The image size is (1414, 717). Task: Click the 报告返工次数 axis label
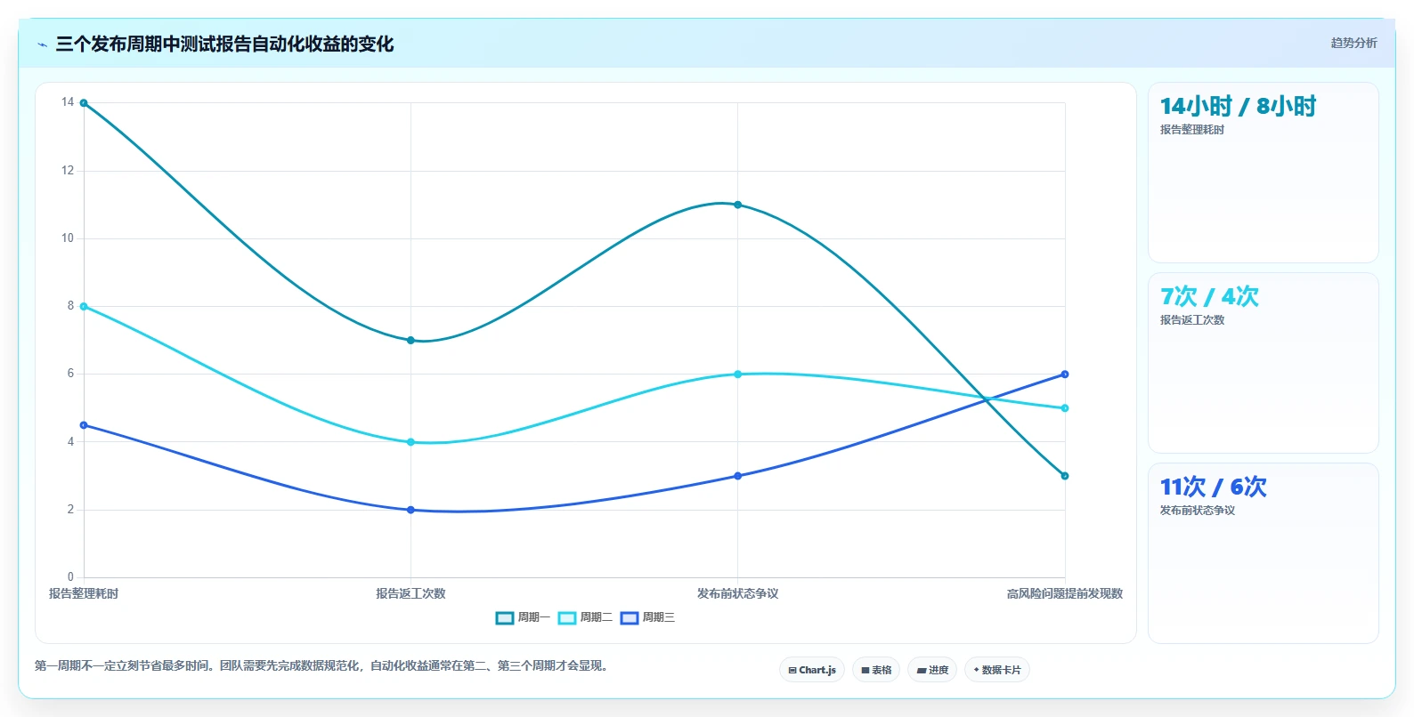(x=410, y=593)
